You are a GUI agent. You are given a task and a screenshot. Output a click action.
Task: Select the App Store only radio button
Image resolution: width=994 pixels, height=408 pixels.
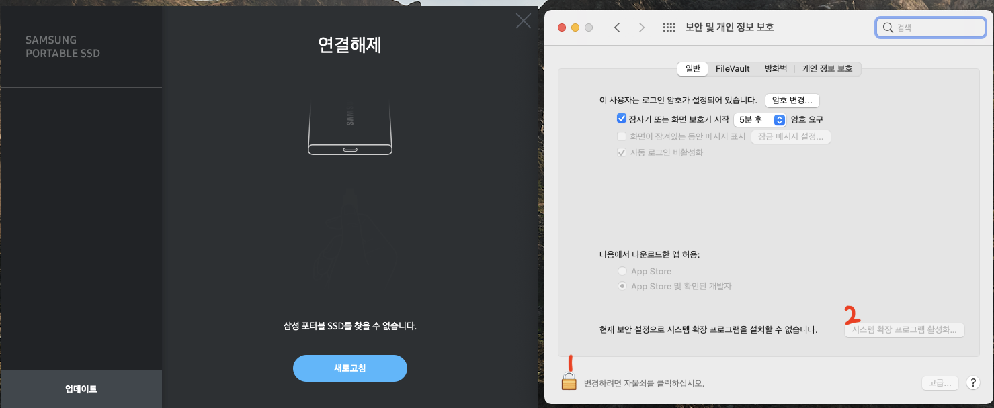pos(622,271)
